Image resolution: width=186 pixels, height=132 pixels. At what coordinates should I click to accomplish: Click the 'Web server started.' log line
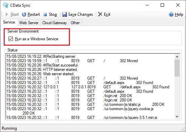[41, 74]
